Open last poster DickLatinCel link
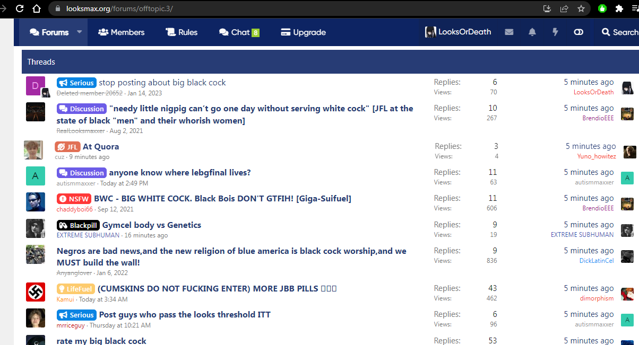This screenshot has width=639, height=345. 597,261
